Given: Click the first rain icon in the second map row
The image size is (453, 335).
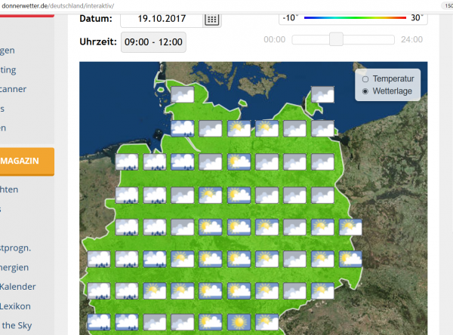Looking at the screenshot, I should (183, 128).
